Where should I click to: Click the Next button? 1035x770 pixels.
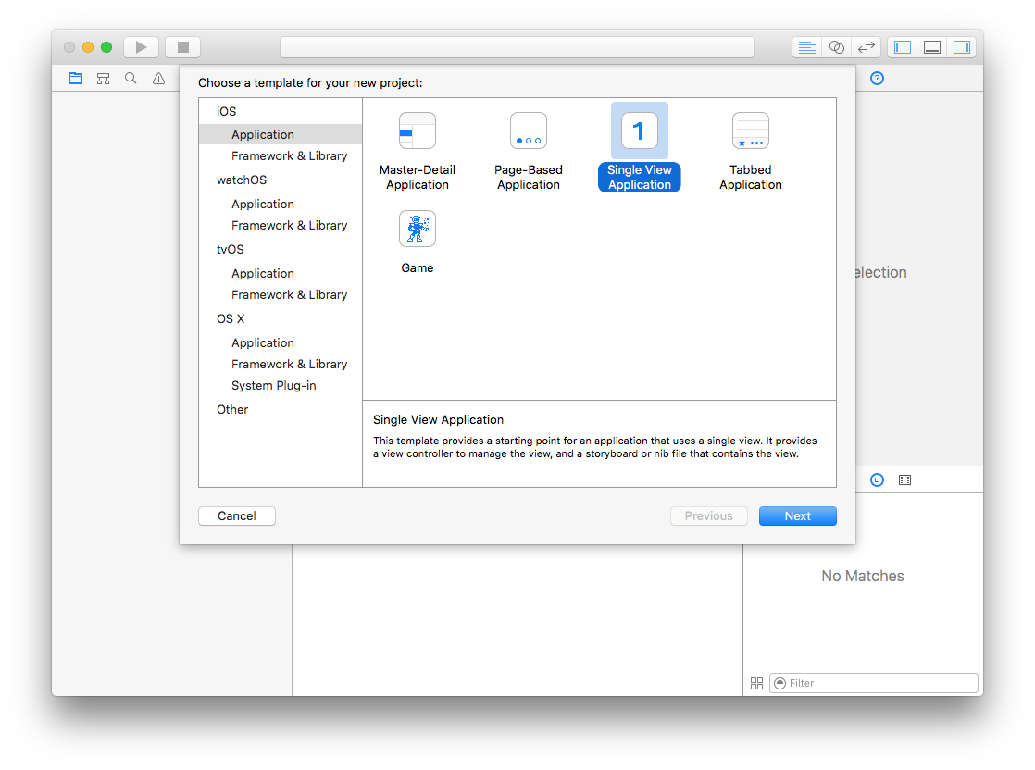coord(797,516)
